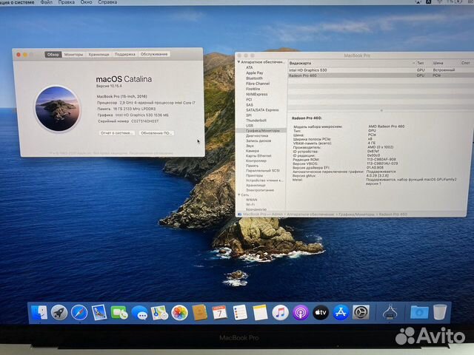
Task: Select Электропитание in sidebar
Action: point(260,190)
